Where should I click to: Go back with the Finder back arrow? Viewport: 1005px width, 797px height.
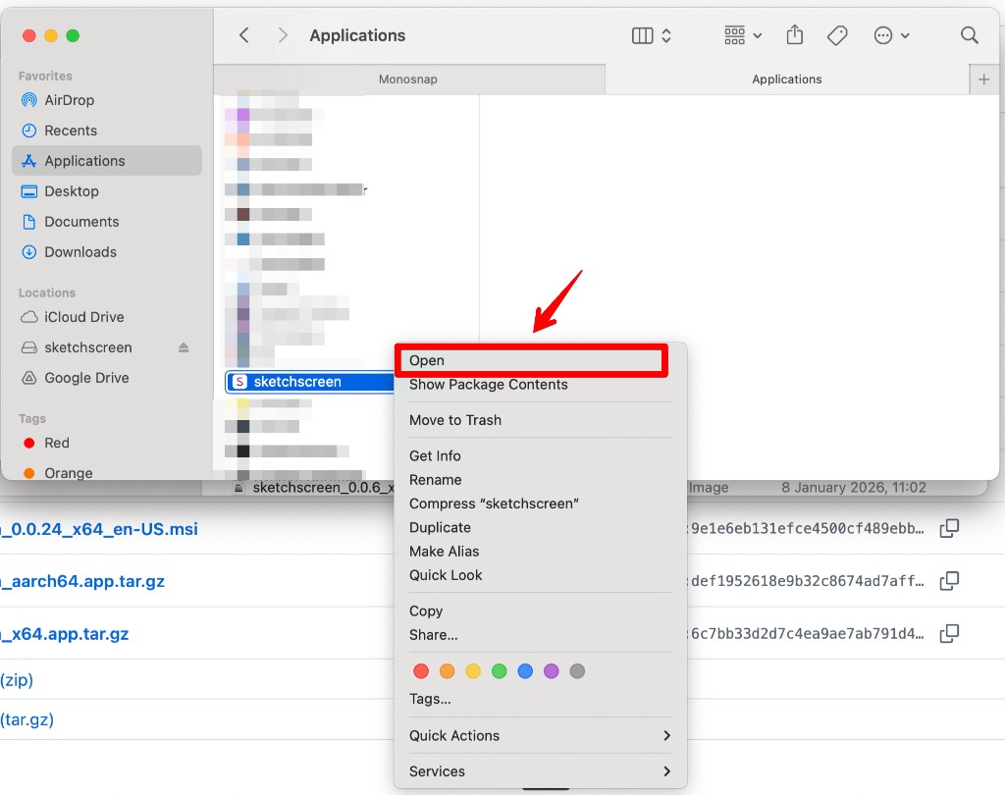point(244,35)
